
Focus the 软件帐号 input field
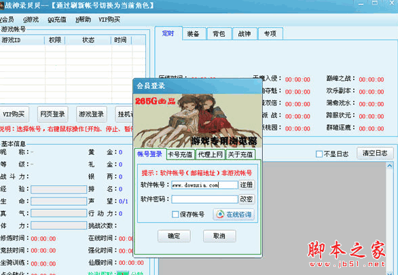coord(204,185)
